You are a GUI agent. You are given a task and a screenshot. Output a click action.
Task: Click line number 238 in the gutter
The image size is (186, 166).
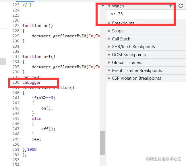[16, 82]
